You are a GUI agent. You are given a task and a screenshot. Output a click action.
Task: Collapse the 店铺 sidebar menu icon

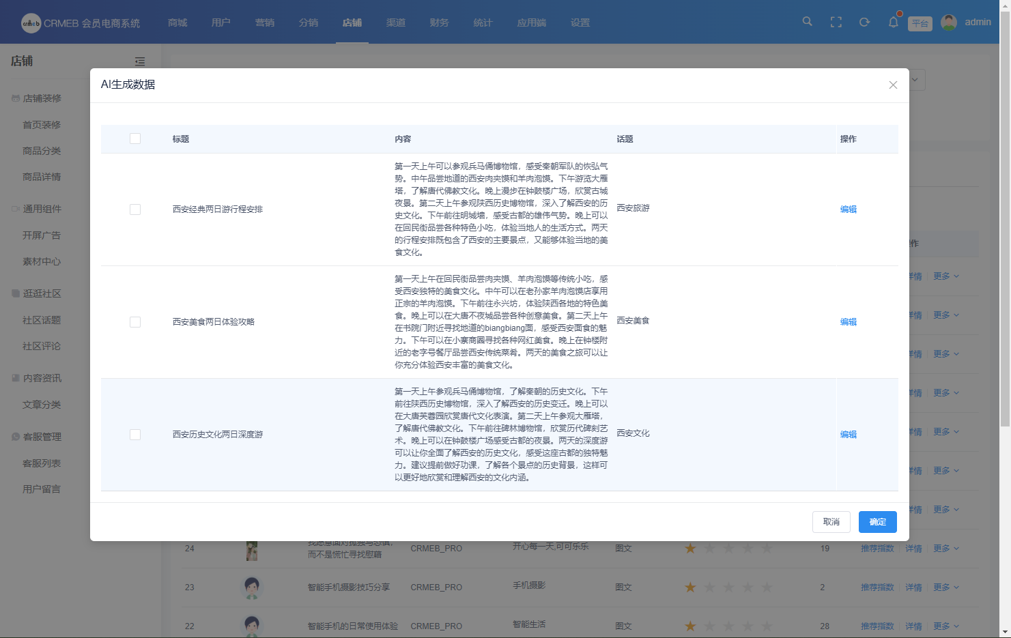click(140, 61)
